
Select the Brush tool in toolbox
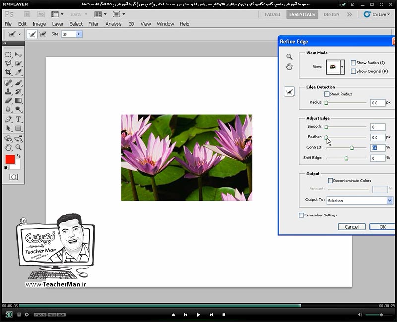click(18, 83)
